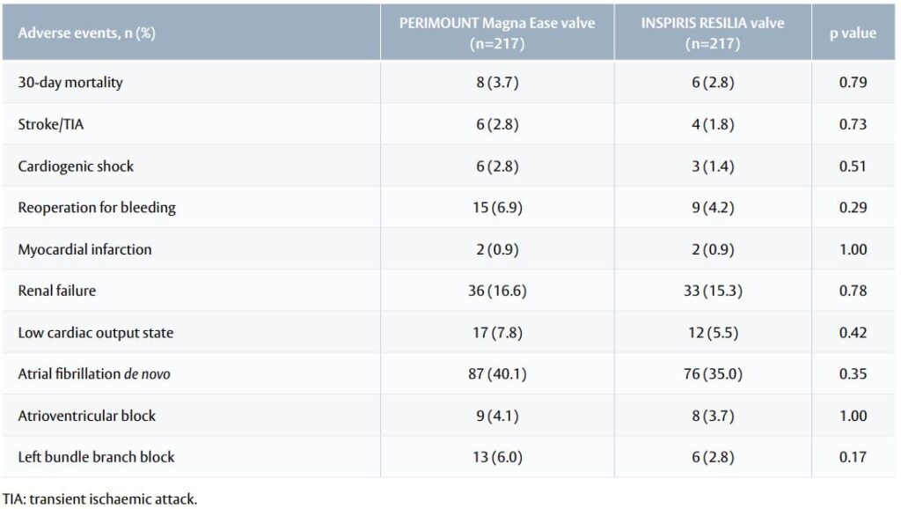Click the TIA transient ischaemic attack footnote

(x=99, y=499)
